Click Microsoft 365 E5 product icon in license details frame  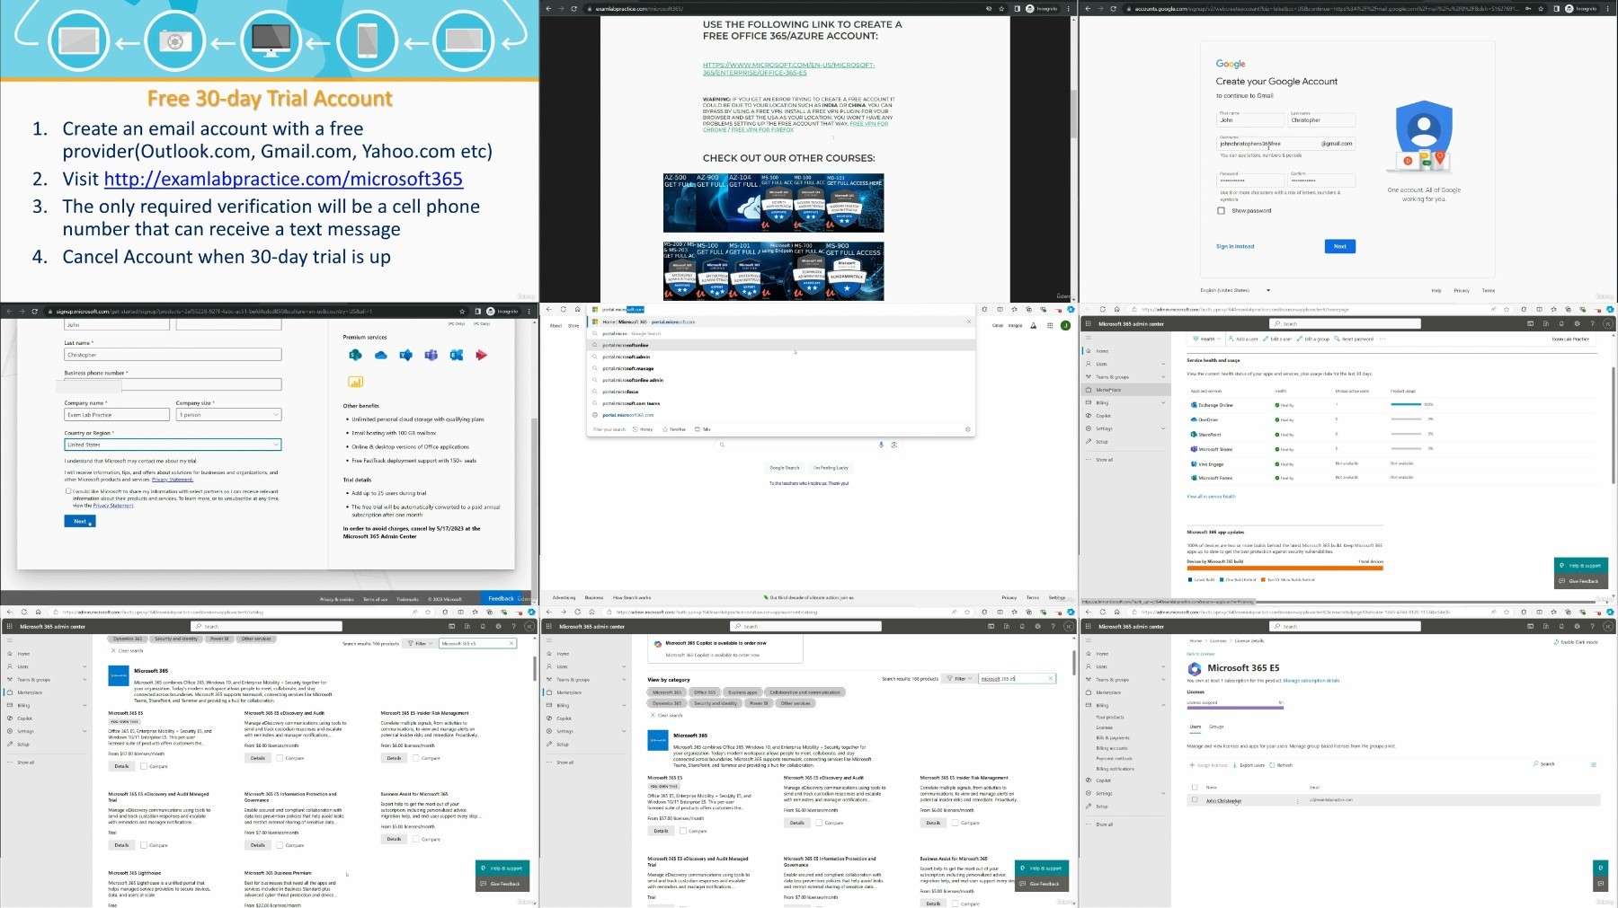pyautogui.click(x=1195, y=669)
